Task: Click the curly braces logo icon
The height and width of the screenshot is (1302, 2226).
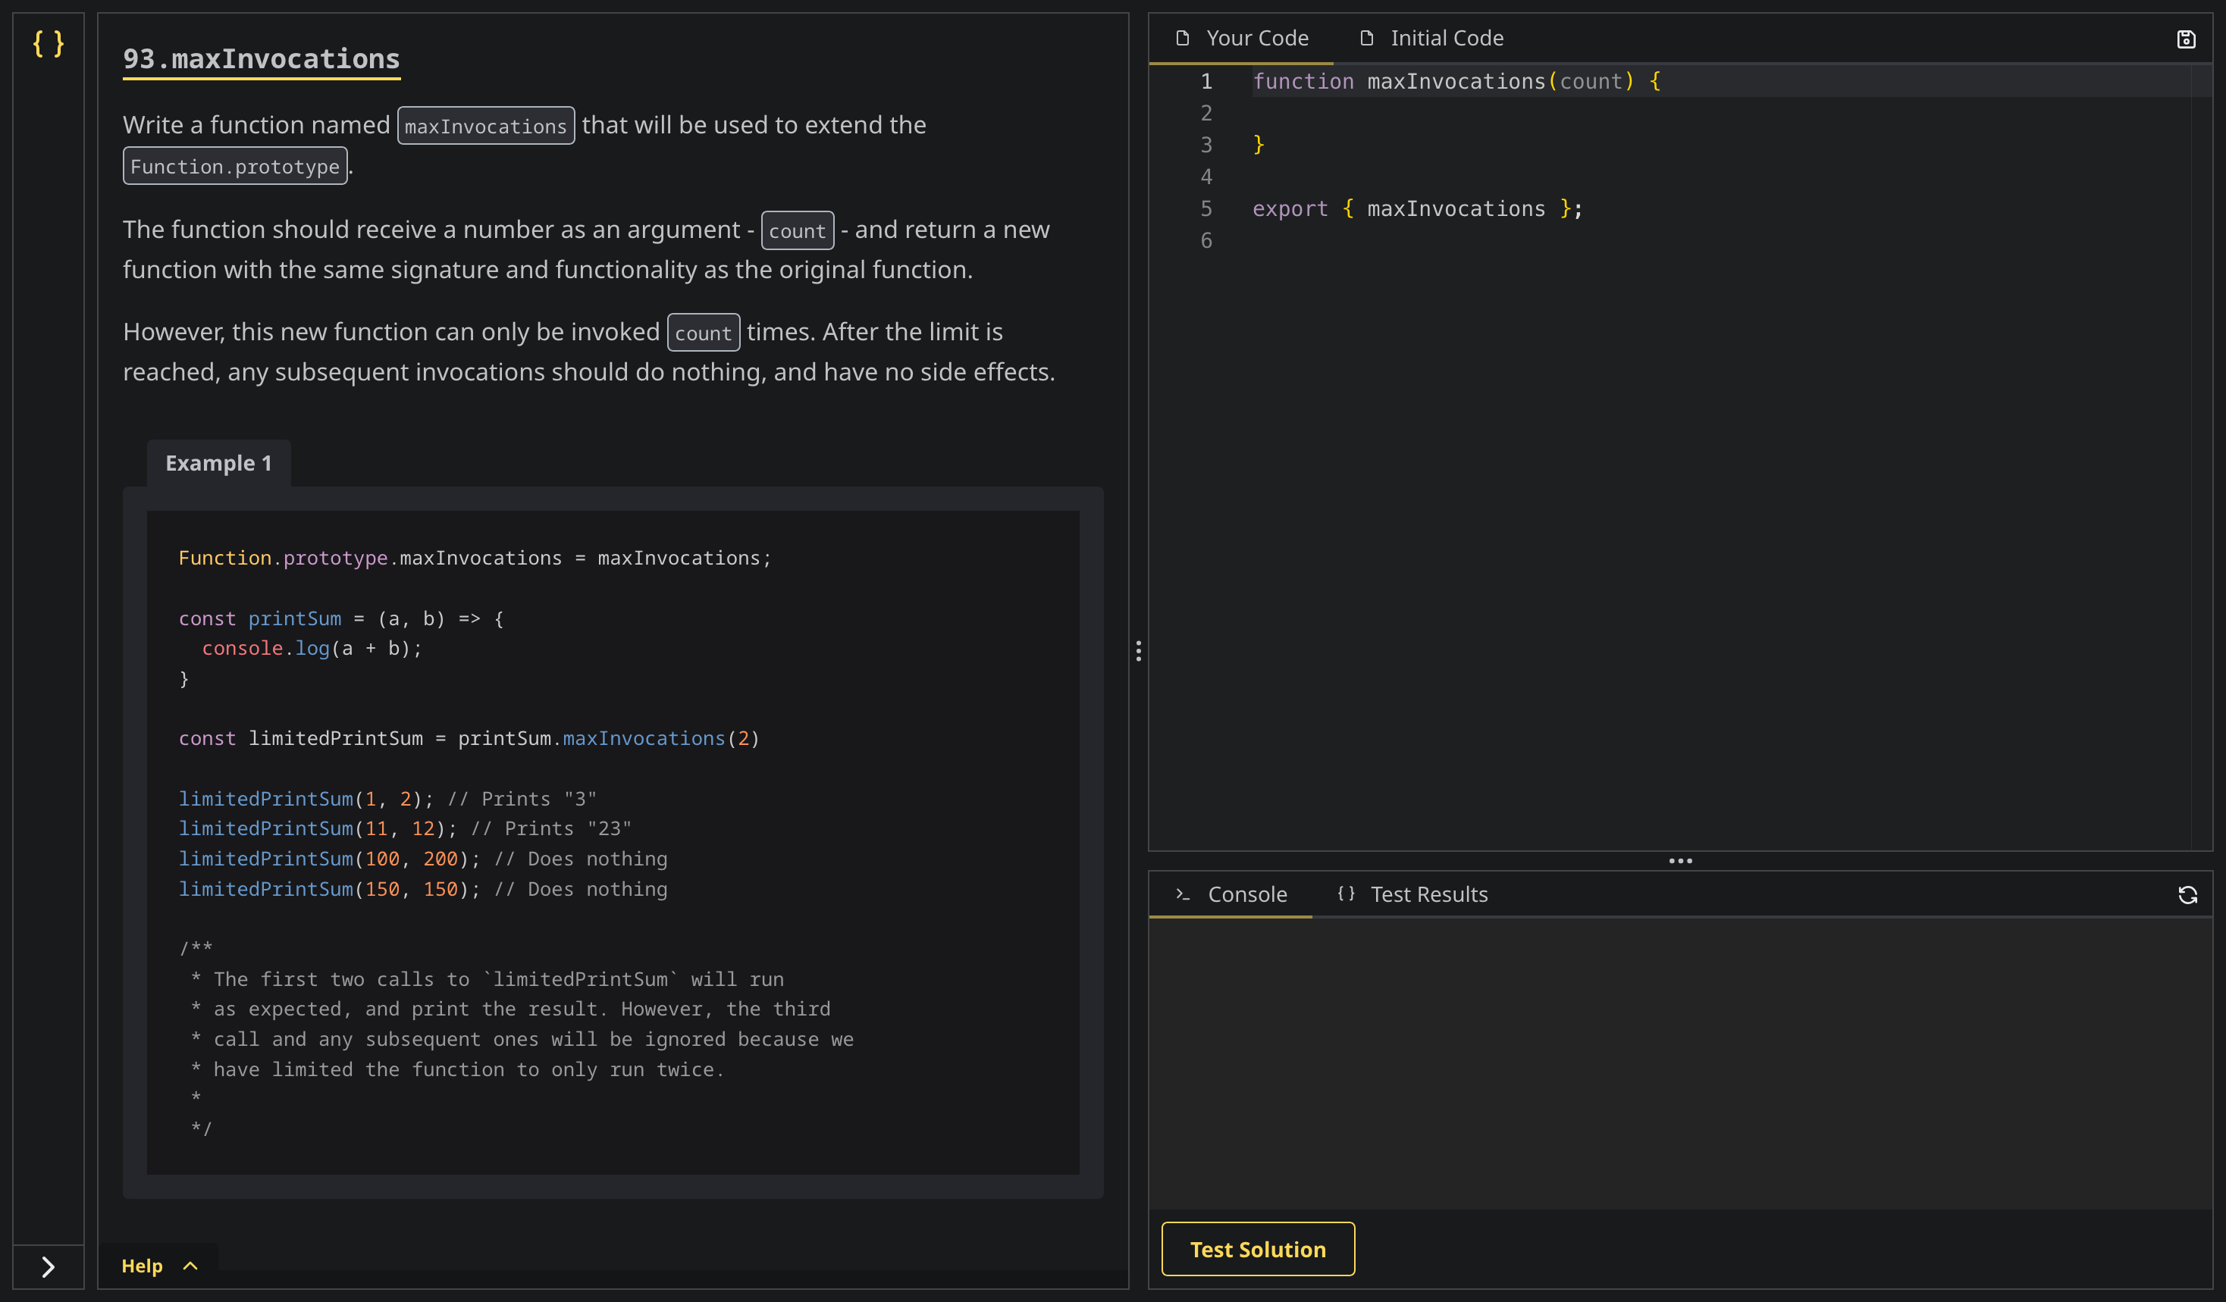Action: 48,43
